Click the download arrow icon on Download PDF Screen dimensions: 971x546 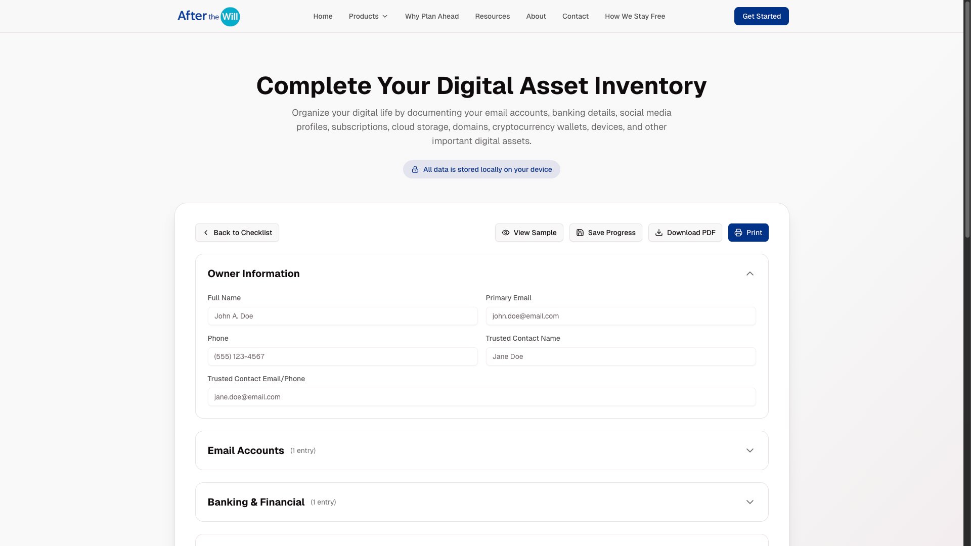point(658,233)
